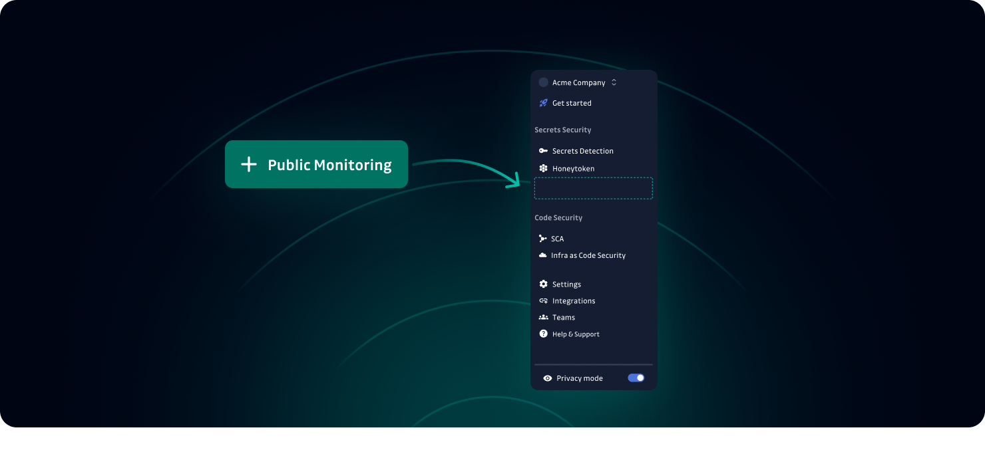
Task: Click the plus icon on Public Monitoring
Action: [x=248, y=164]
